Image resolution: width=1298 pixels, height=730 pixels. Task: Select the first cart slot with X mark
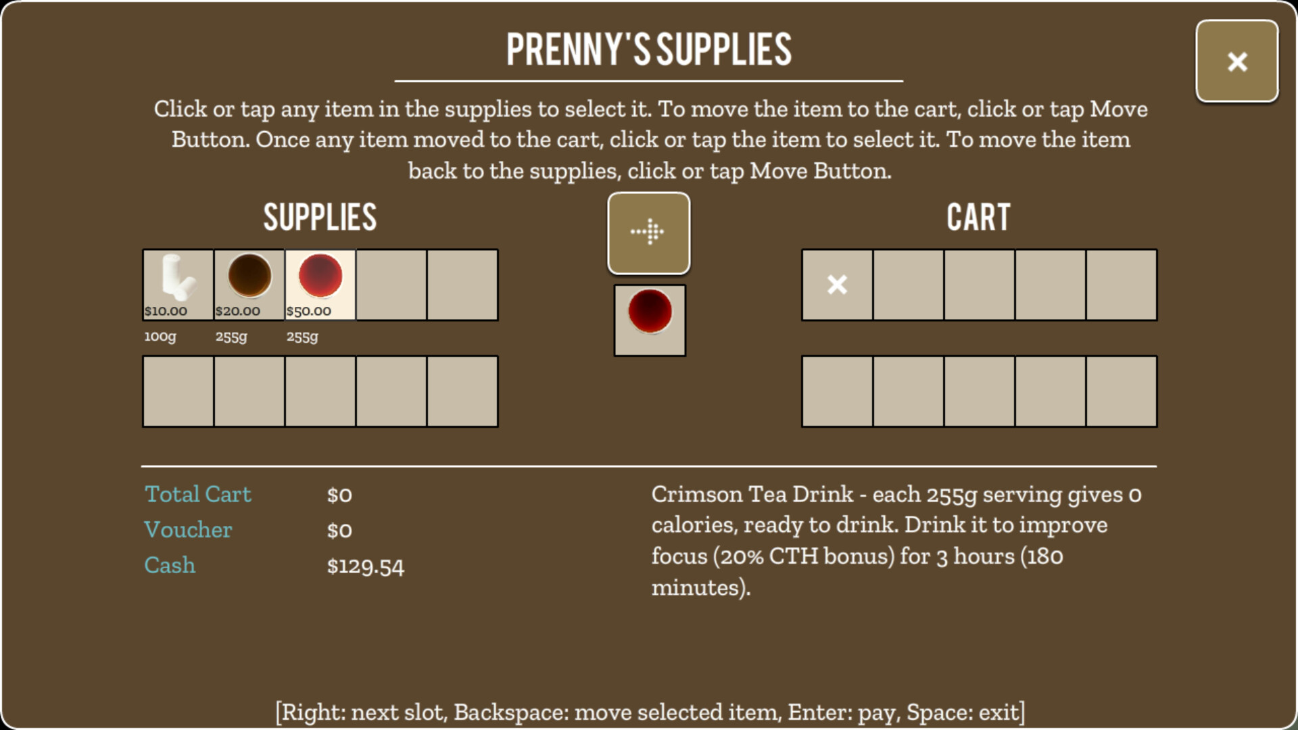(837, 285)
